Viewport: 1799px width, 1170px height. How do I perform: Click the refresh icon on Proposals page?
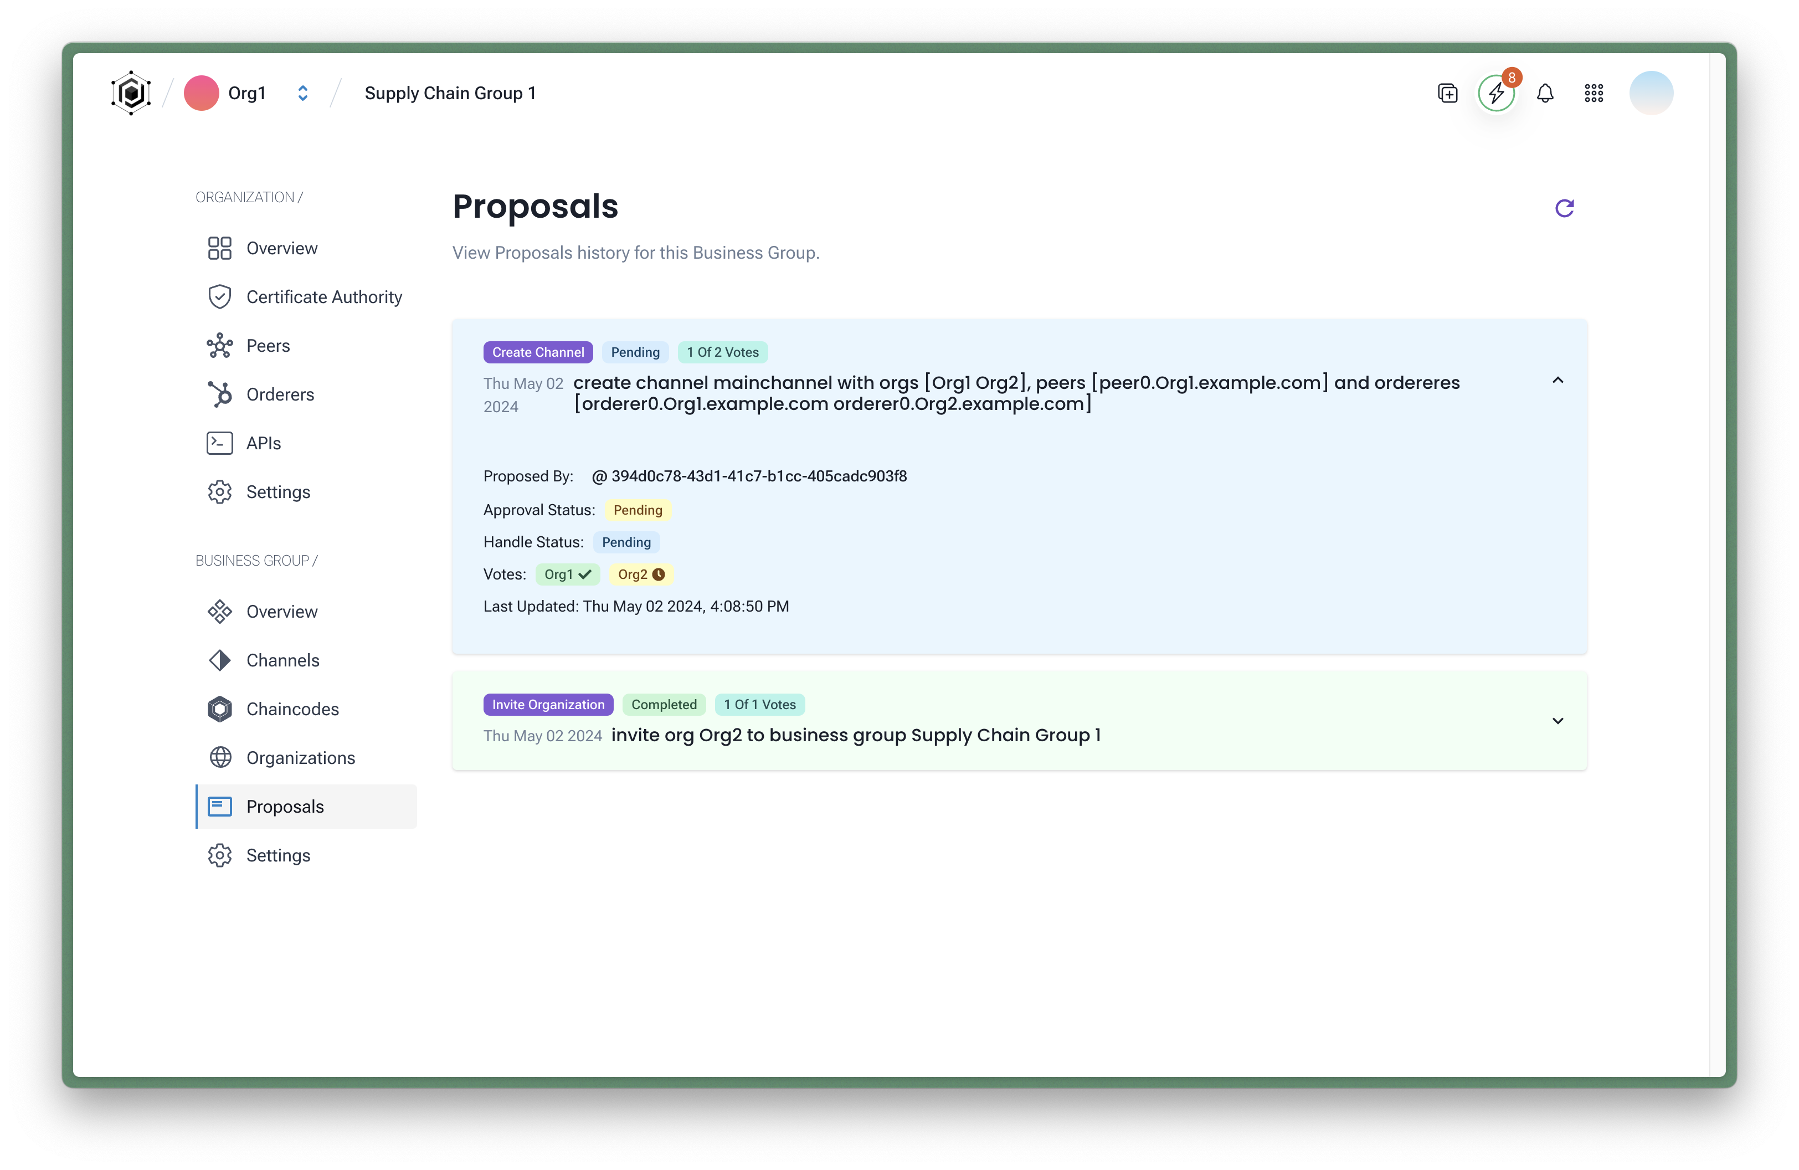coord(1564,207)
